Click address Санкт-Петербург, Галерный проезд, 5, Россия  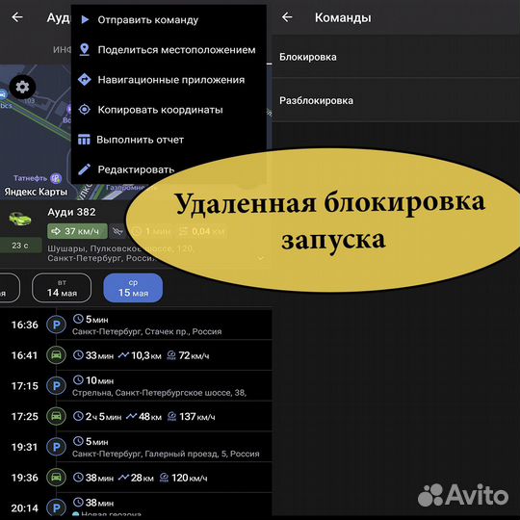pyautogui.click(x=166, y=454)
